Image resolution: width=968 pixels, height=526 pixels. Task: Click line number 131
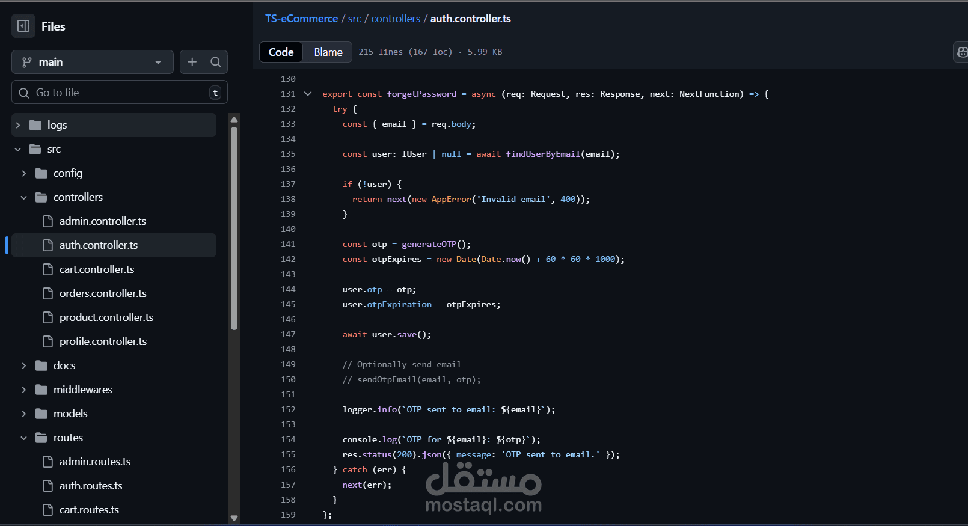click(288, 94)
